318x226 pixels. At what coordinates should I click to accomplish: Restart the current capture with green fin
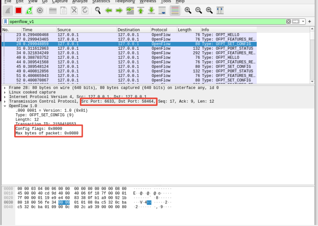coord(29,10)
